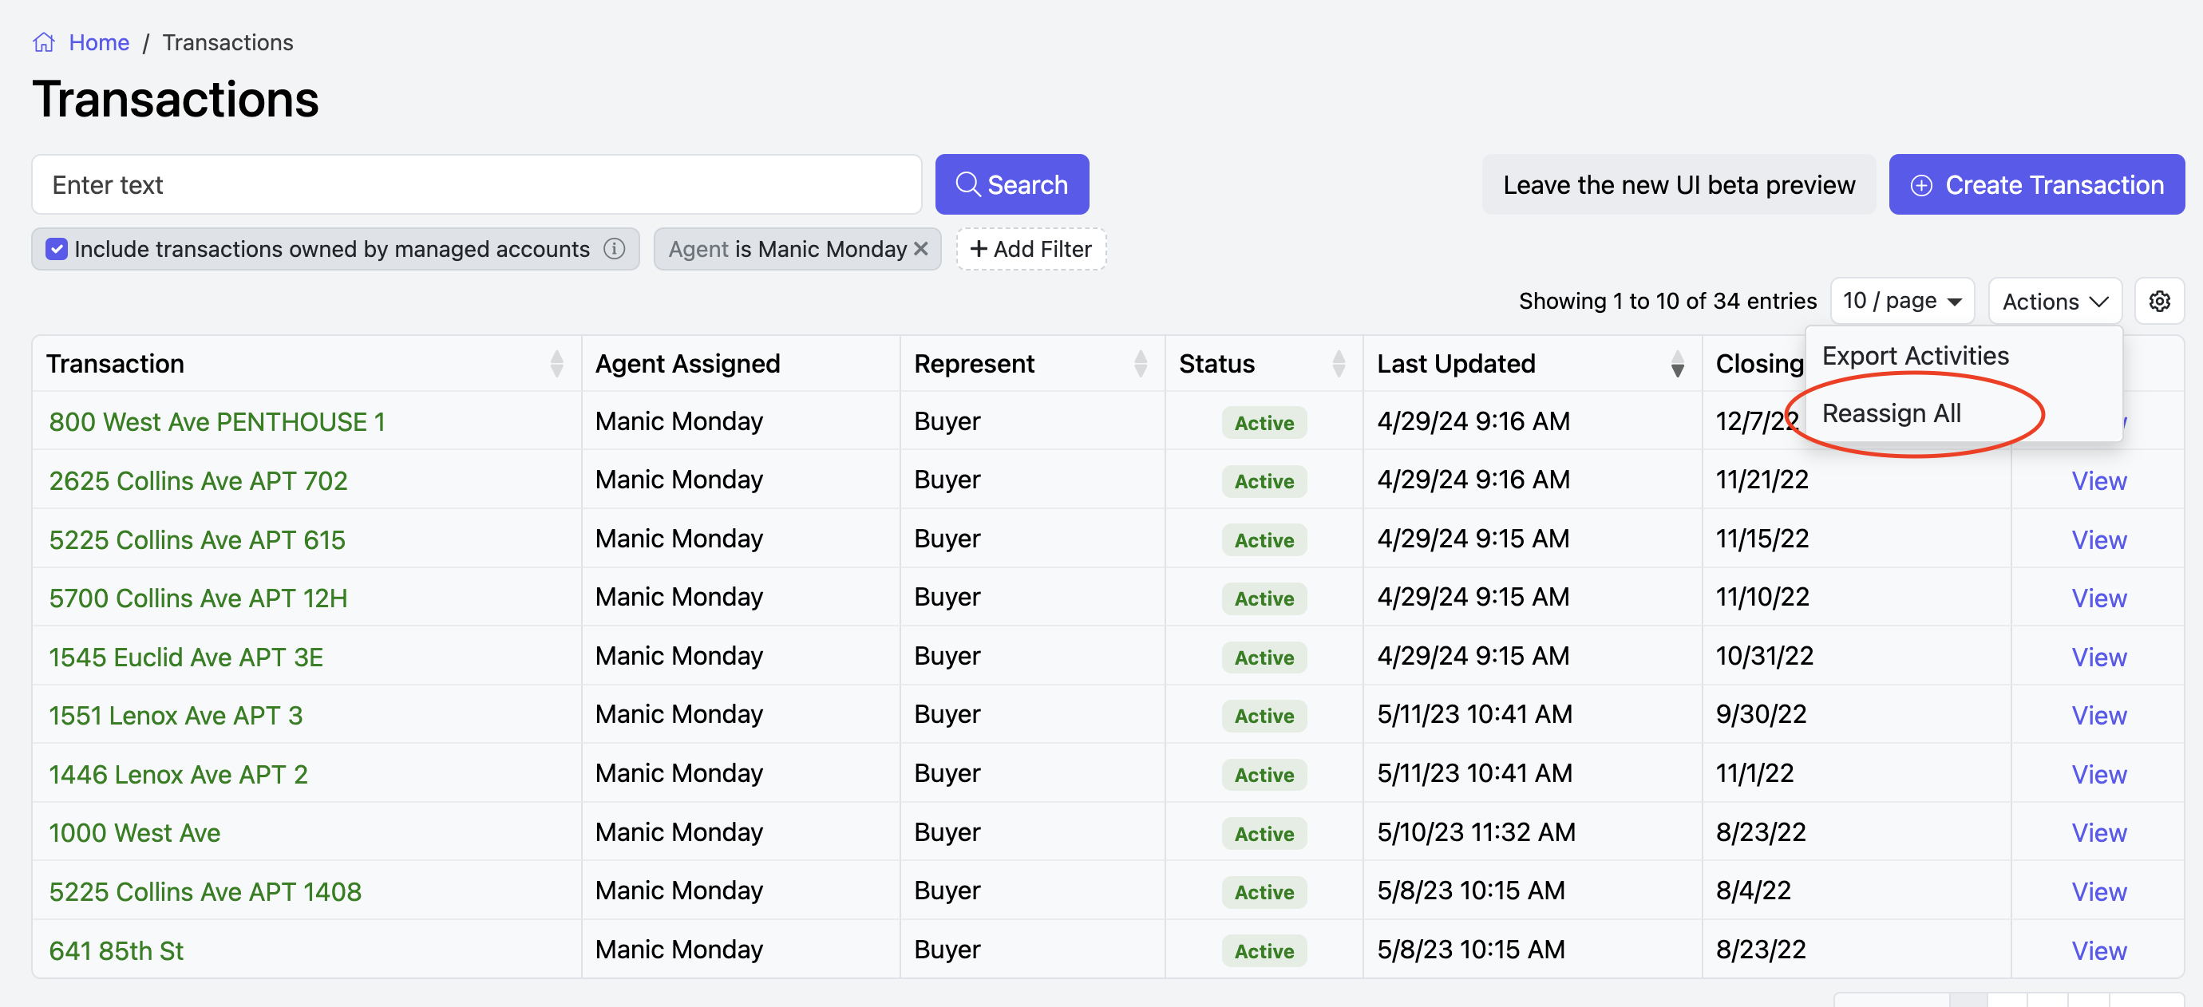Remove the Agent is Manic Monday filter
Image resolution: width=2203 pixels, height=1007 pixels.
point(921,249)
